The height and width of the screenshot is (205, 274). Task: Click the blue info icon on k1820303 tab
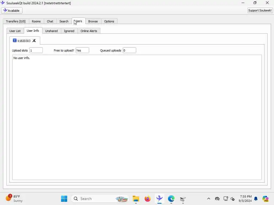(15, 41)
